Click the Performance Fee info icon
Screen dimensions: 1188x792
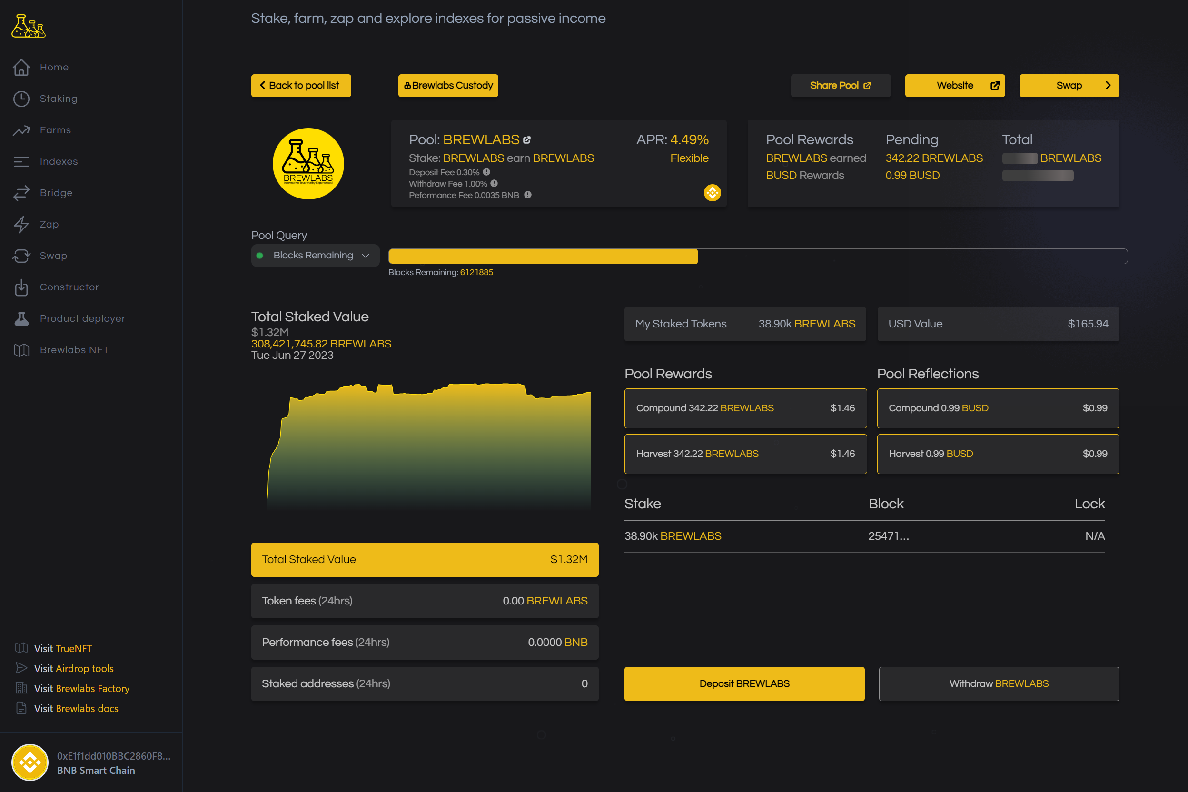(x=527, y=195)
